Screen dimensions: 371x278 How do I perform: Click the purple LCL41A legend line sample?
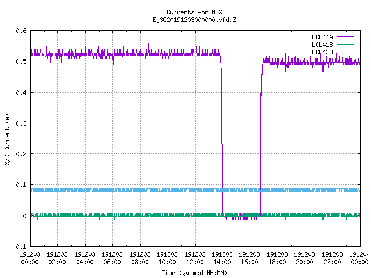pyautogui.click(x=345, y=37)
